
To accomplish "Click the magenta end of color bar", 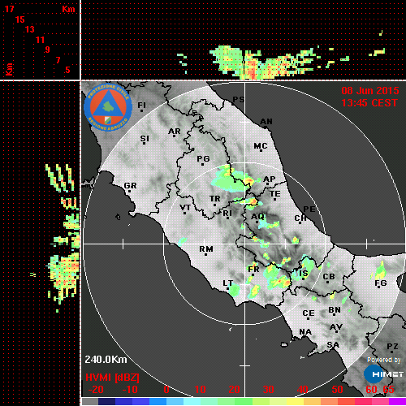I will point(397,401).
